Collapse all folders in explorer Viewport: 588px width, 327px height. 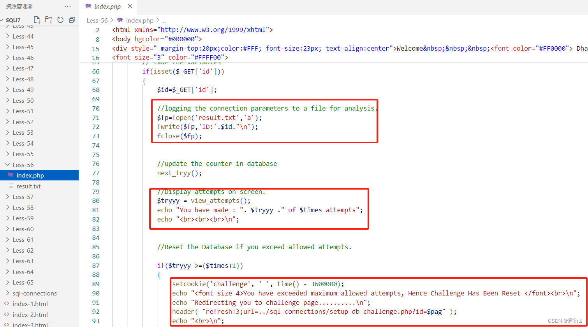72,20
